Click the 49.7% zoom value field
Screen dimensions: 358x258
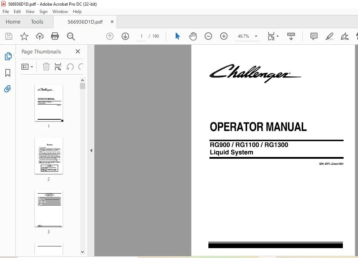[243, 36]
